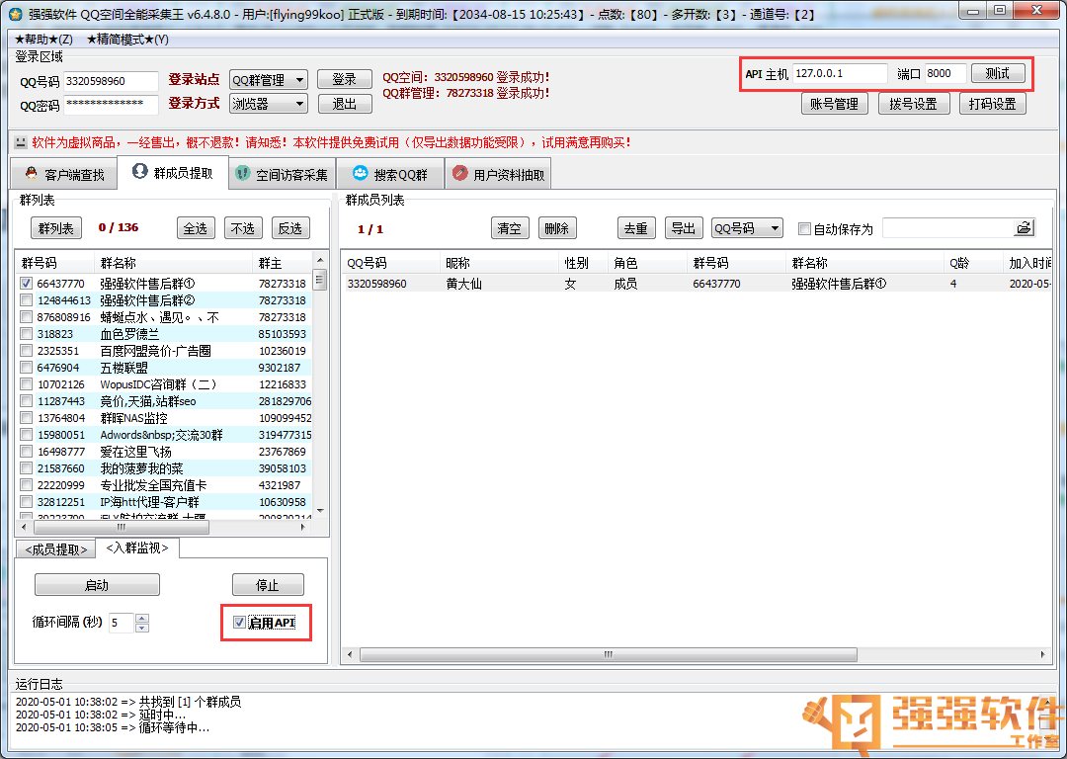Click the 启动 start button
This screenshot has width=1067, height=759.
click(x=97, y=585)
